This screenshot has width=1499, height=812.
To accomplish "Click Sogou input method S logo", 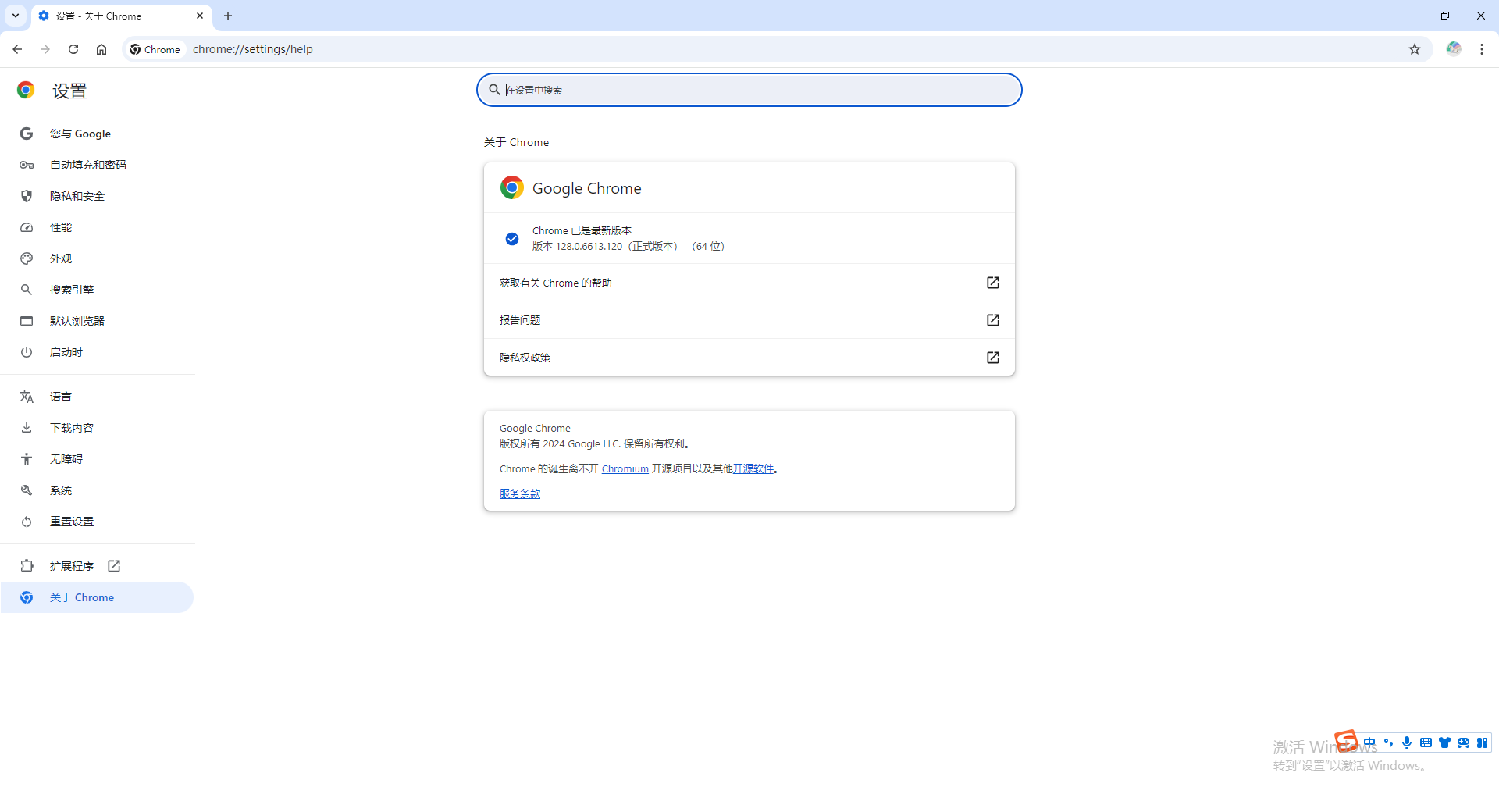I will click(1347, 741).
